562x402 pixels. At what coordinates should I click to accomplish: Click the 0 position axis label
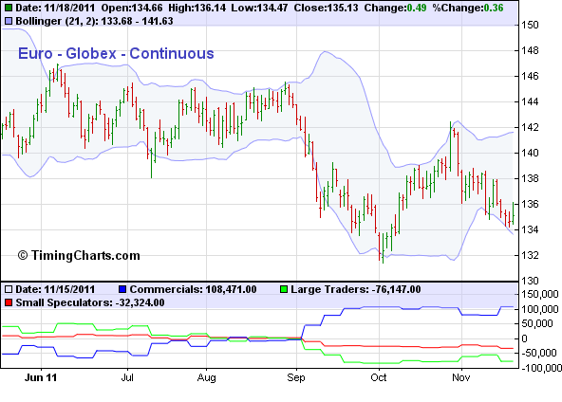tap(524, 338)
